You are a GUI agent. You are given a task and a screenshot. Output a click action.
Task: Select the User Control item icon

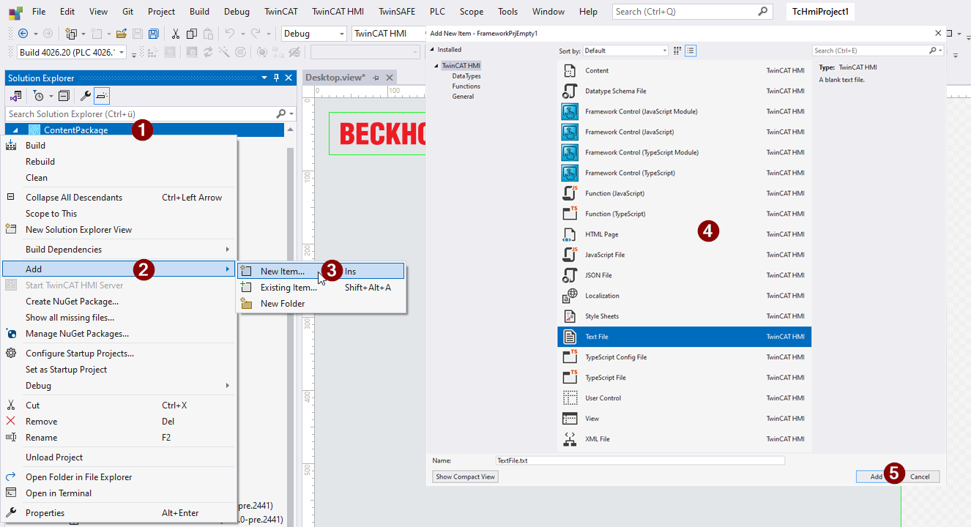point(570,398)
